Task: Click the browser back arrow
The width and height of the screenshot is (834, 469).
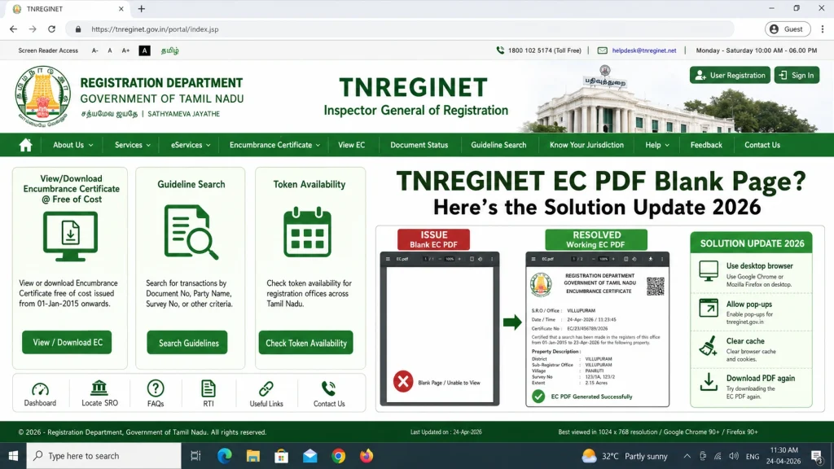Action: [13, 29]
